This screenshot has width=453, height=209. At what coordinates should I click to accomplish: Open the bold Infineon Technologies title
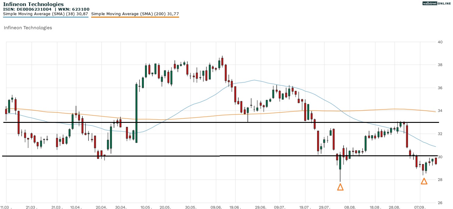[x=33, y=4]
